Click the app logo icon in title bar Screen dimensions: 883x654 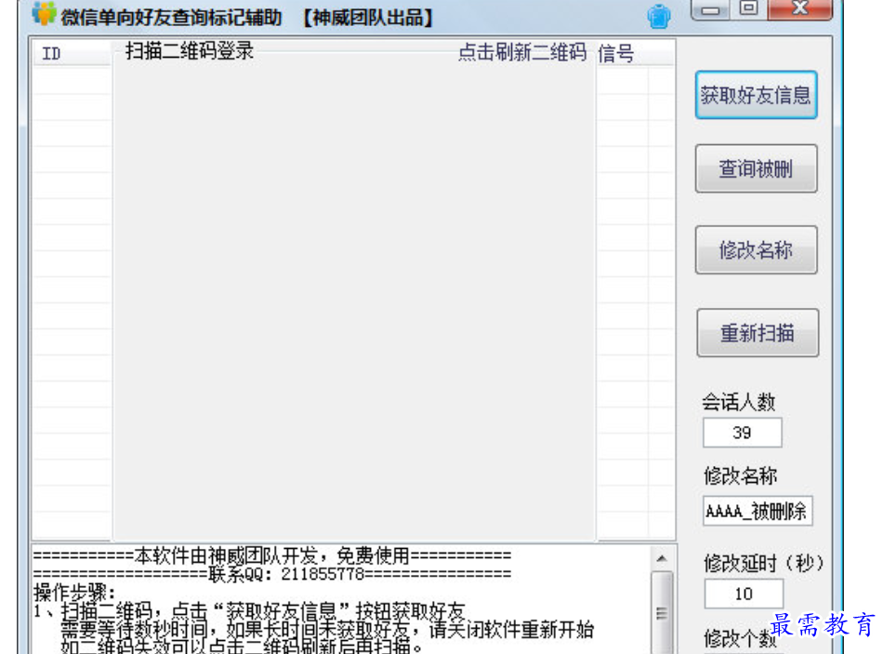click(x=44, y=14)
